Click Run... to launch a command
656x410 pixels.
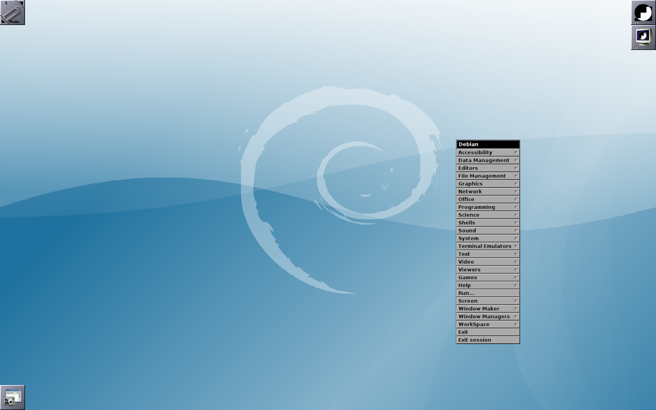[x=484, y=293]
